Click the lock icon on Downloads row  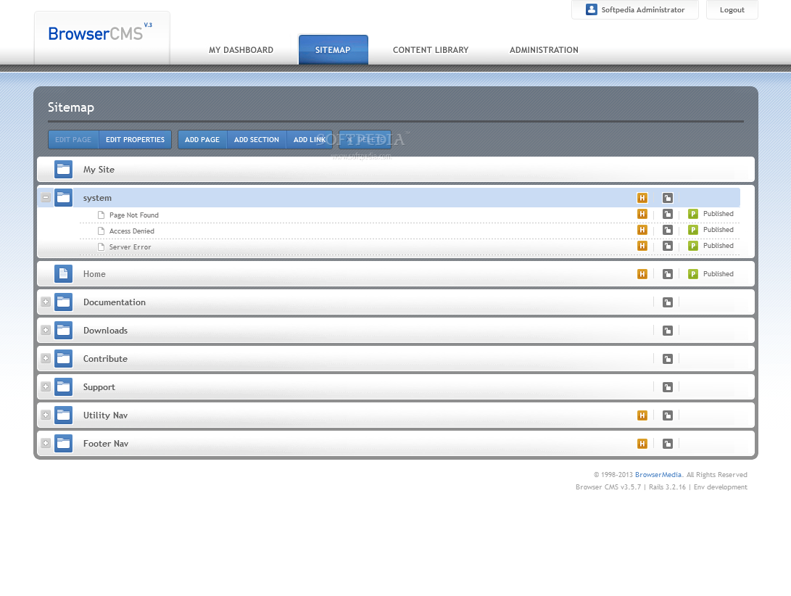pos(667,331)
